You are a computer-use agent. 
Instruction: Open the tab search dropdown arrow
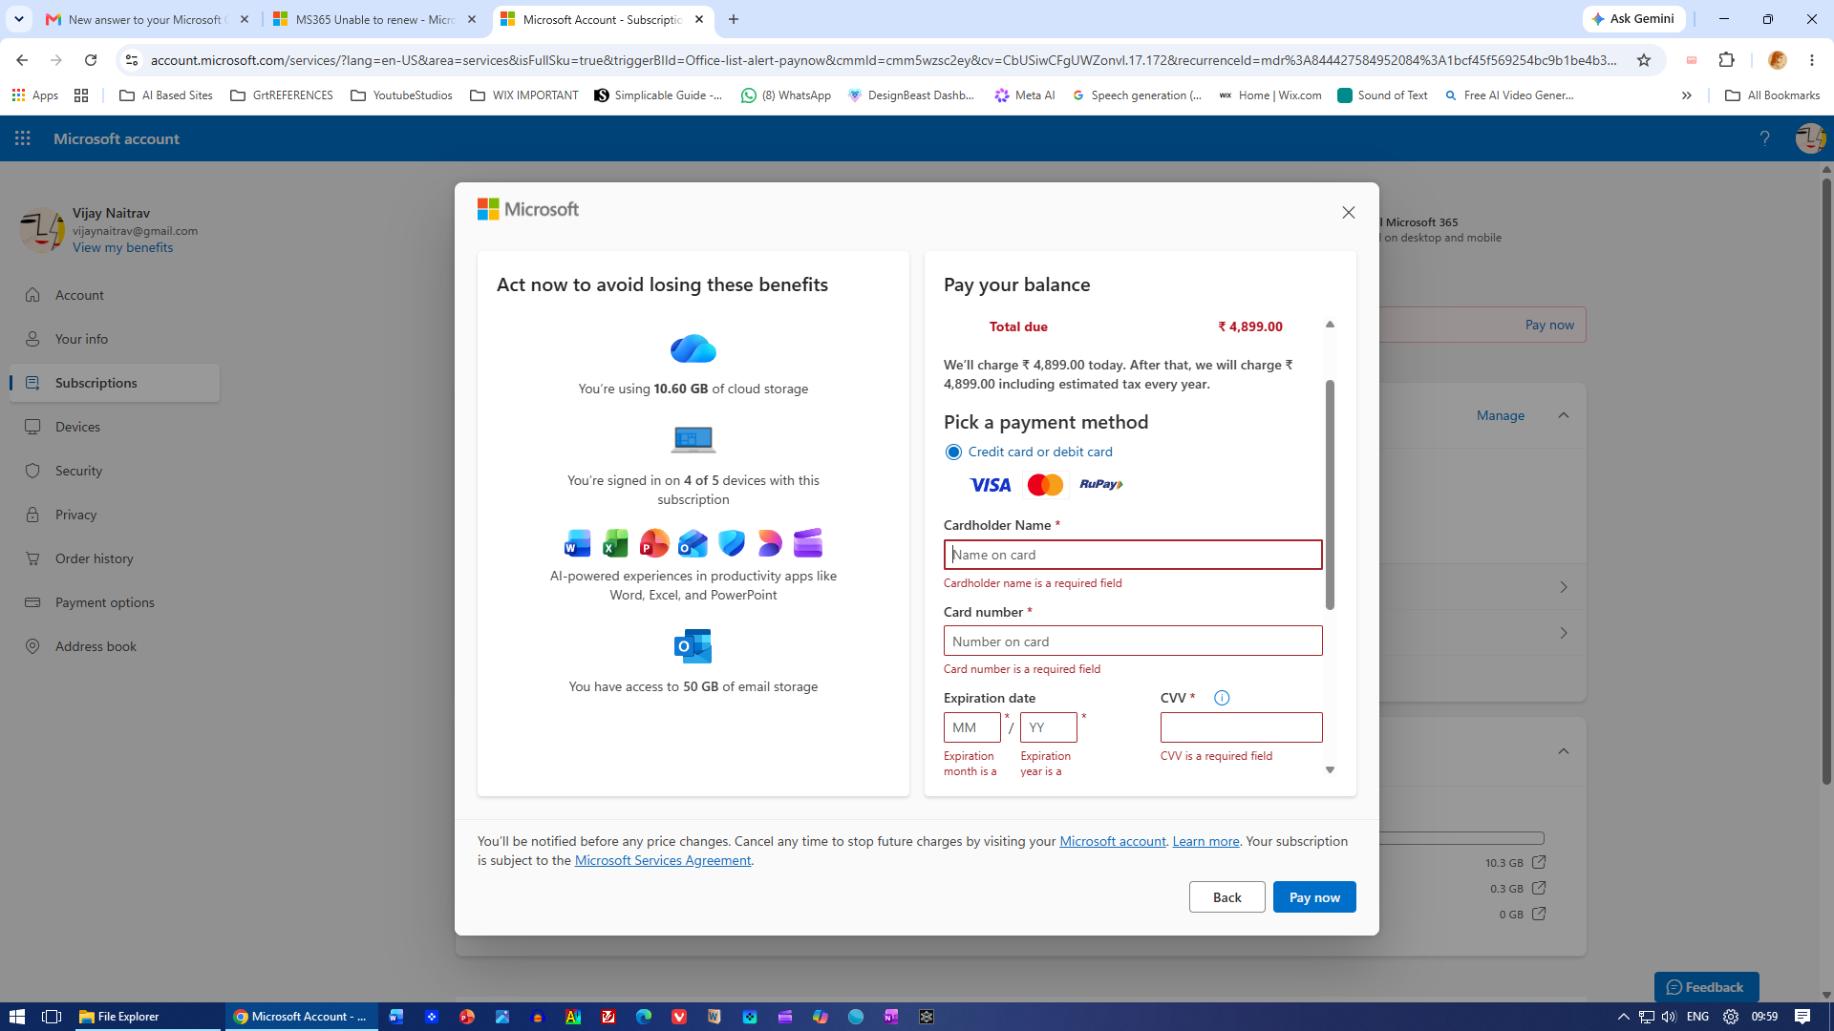click(18, 19)
